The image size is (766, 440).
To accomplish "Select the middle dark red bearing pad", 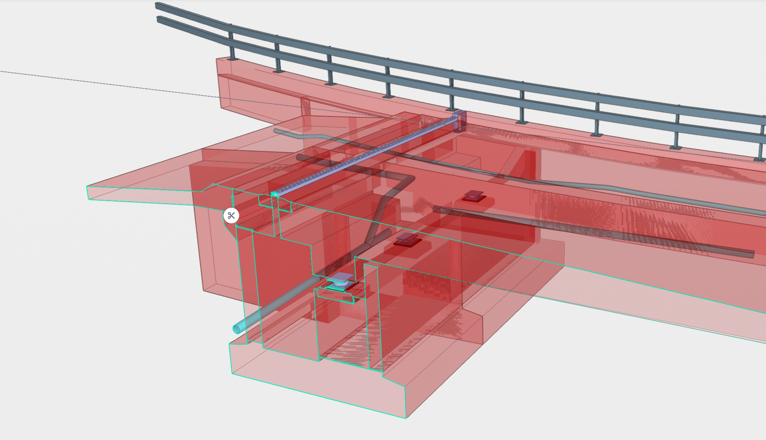I will click(407, 240).
